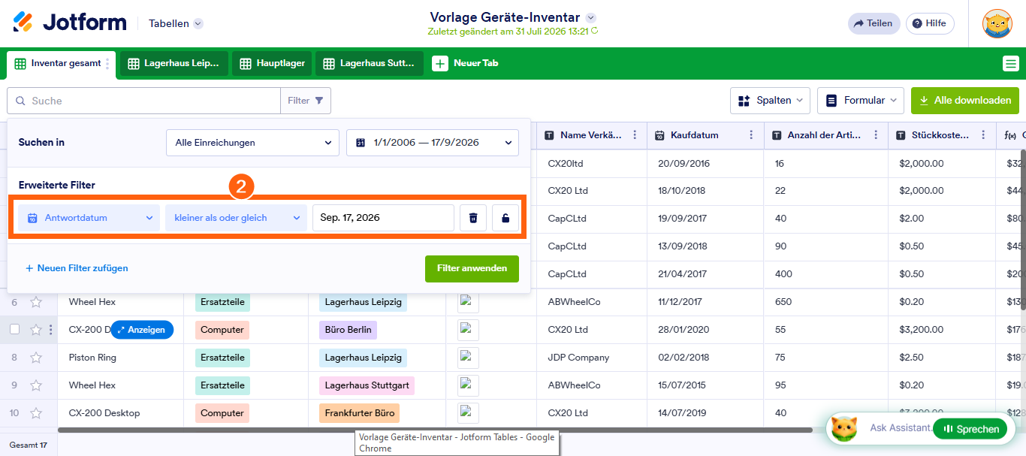Open the Spalten columns dropdown
This screenshot has height=456, width=1026.
(x=771, y=100)
